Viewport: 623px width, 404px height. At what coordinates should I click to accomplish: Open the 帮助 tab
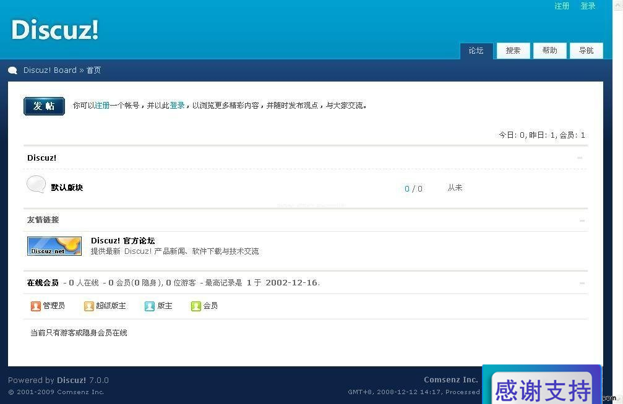[549, 51]
